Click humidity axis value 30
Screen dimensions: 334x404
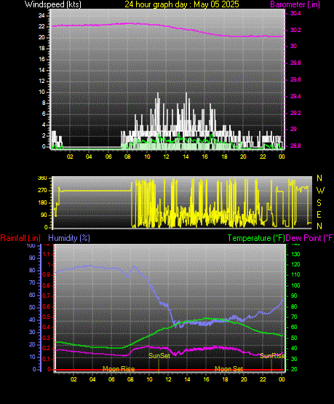(x=32, y=332)
